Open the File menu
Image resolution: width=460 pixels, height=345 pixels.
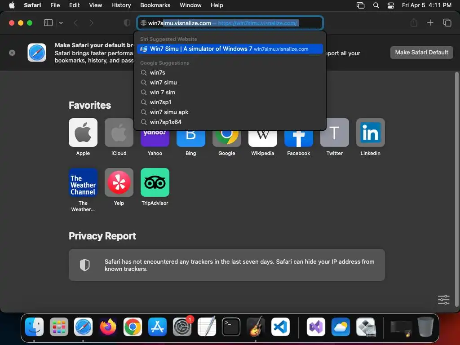click(x=55, y=5)
